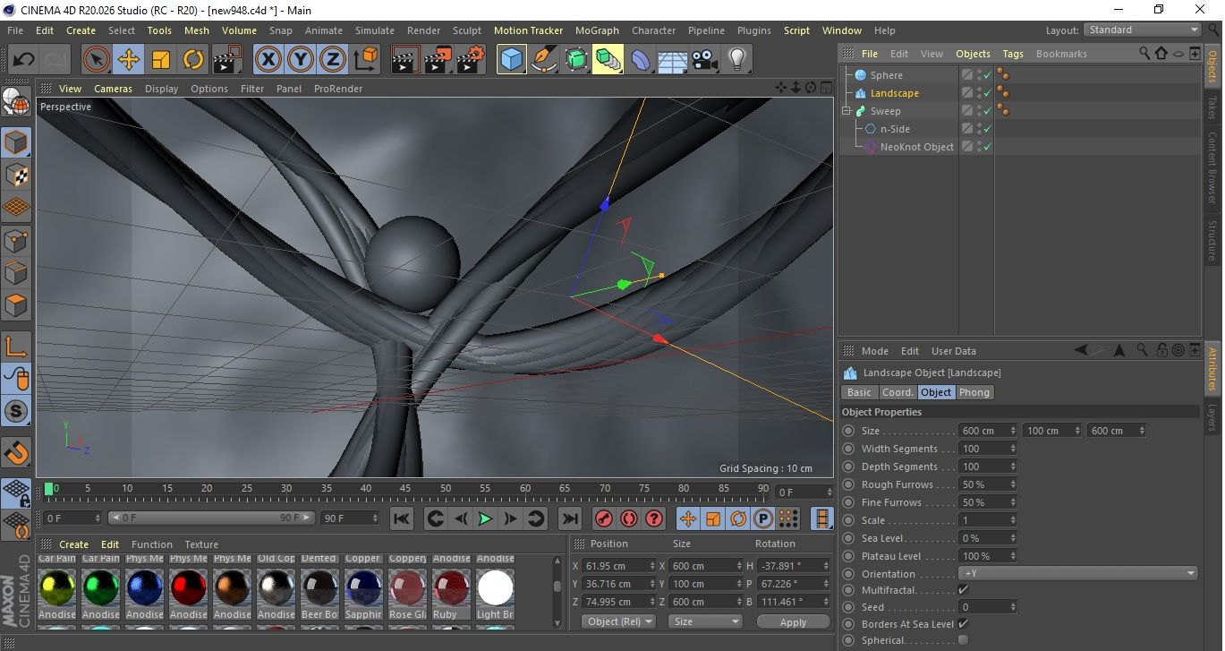1225x651 pixels.
Task: Click the viewport solo S icon
Action: (17, 411)
